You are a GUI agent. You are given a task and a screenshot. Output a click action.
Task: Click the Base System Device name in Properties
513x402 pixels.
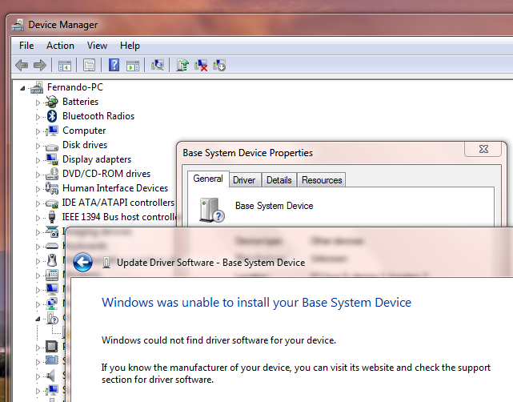pos(275,206)
